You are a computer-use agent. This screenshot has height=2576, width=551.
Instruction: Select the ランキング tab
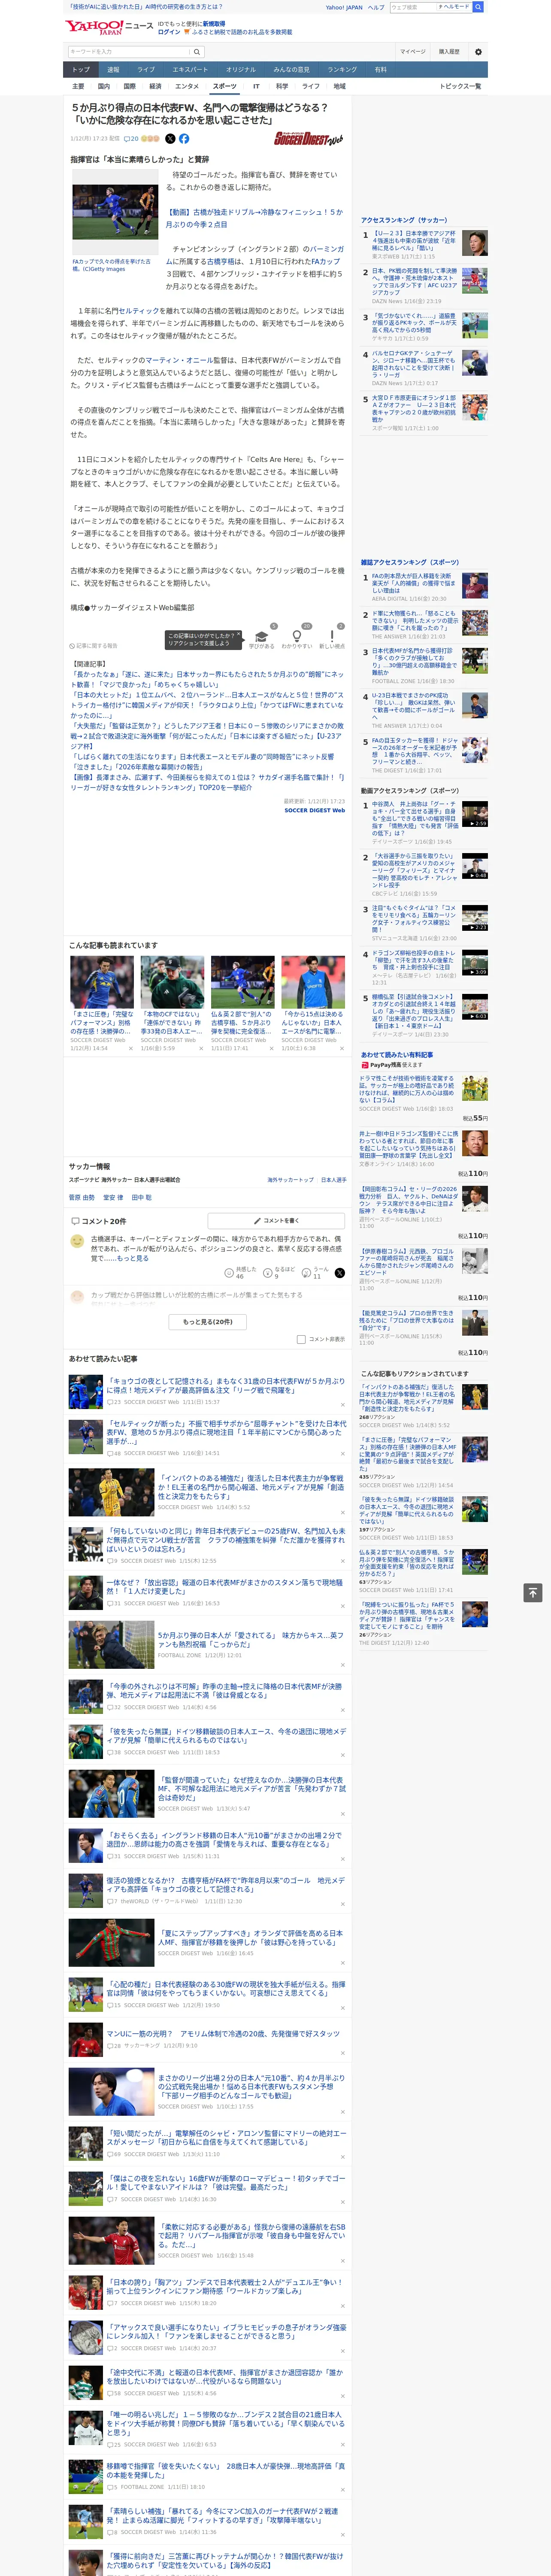tap(342, 69)
